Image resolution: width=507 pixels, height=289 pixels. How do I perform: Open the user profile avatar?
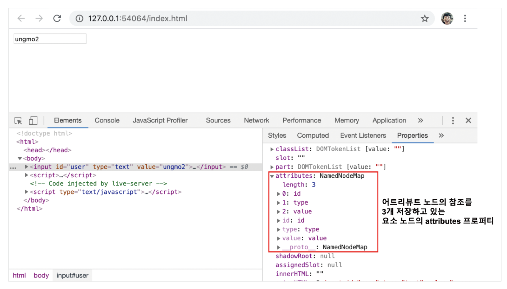tap(447, 19)
